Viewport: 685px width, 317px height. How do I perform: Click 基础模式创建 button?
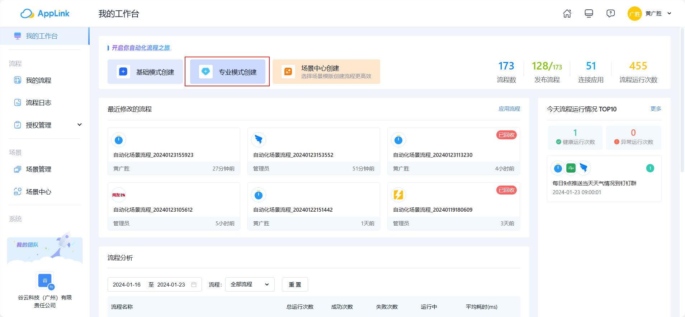(x=145, y=72)
